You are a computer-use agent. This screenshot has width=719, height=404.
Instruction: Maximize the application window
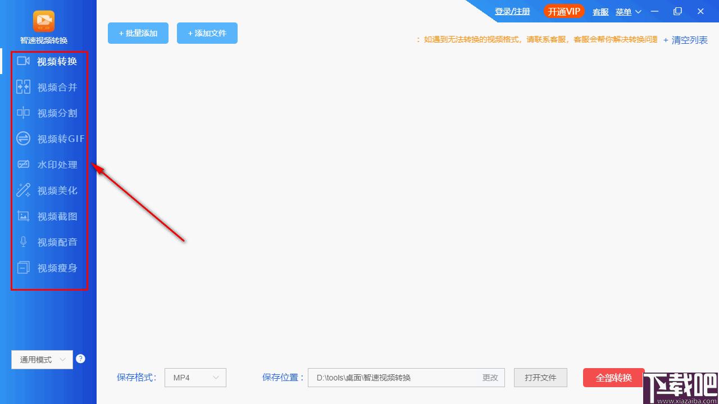tap(678, 11)
